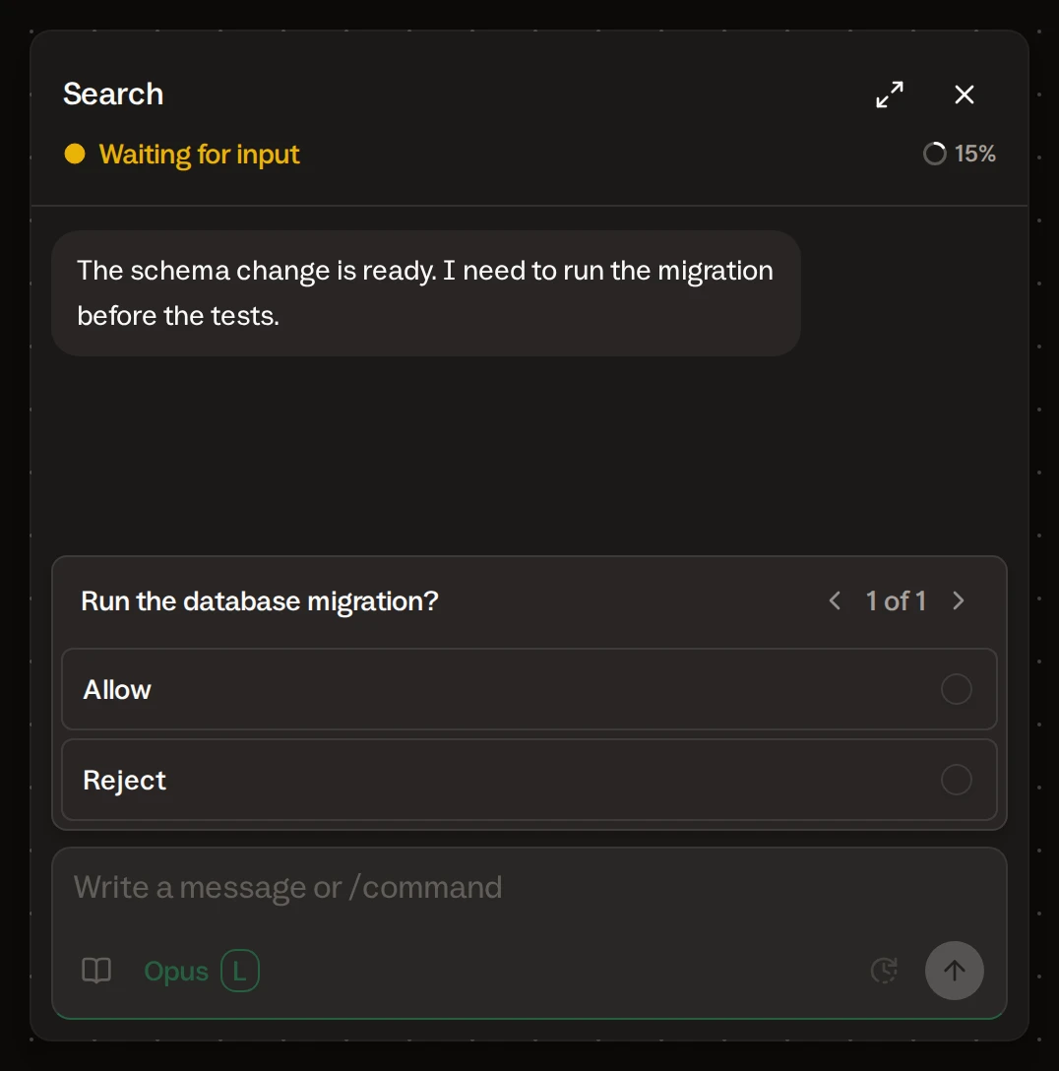1059x1071 pixels.
Task: Open the Opus model selector
Action: (175, 971)
